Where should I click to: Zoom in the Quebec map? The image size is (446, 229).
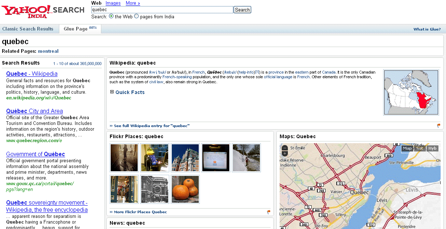[x=285, y=154]
